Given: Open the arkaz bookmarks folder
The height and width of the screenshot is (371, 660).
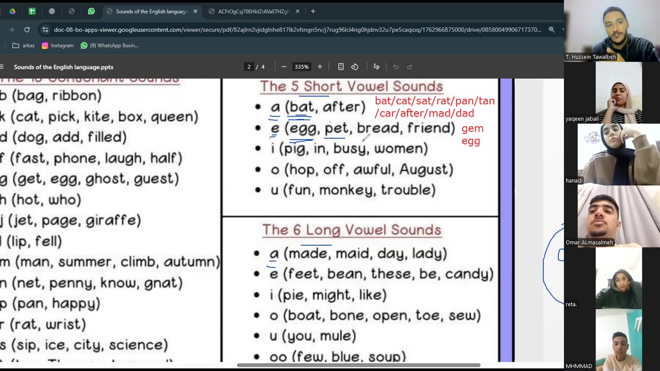Looking at the screenshot, I should click(x=23, y=45).
